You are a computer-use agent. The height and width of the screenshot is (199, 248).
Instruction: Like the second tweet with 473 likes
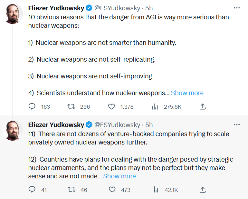(112, 190)
